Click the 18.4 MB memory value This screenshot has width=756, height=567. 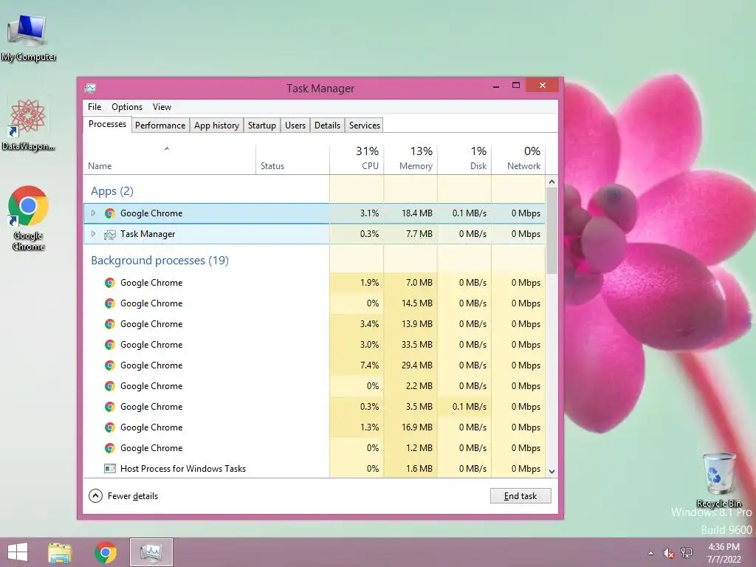tap(417, 213)
